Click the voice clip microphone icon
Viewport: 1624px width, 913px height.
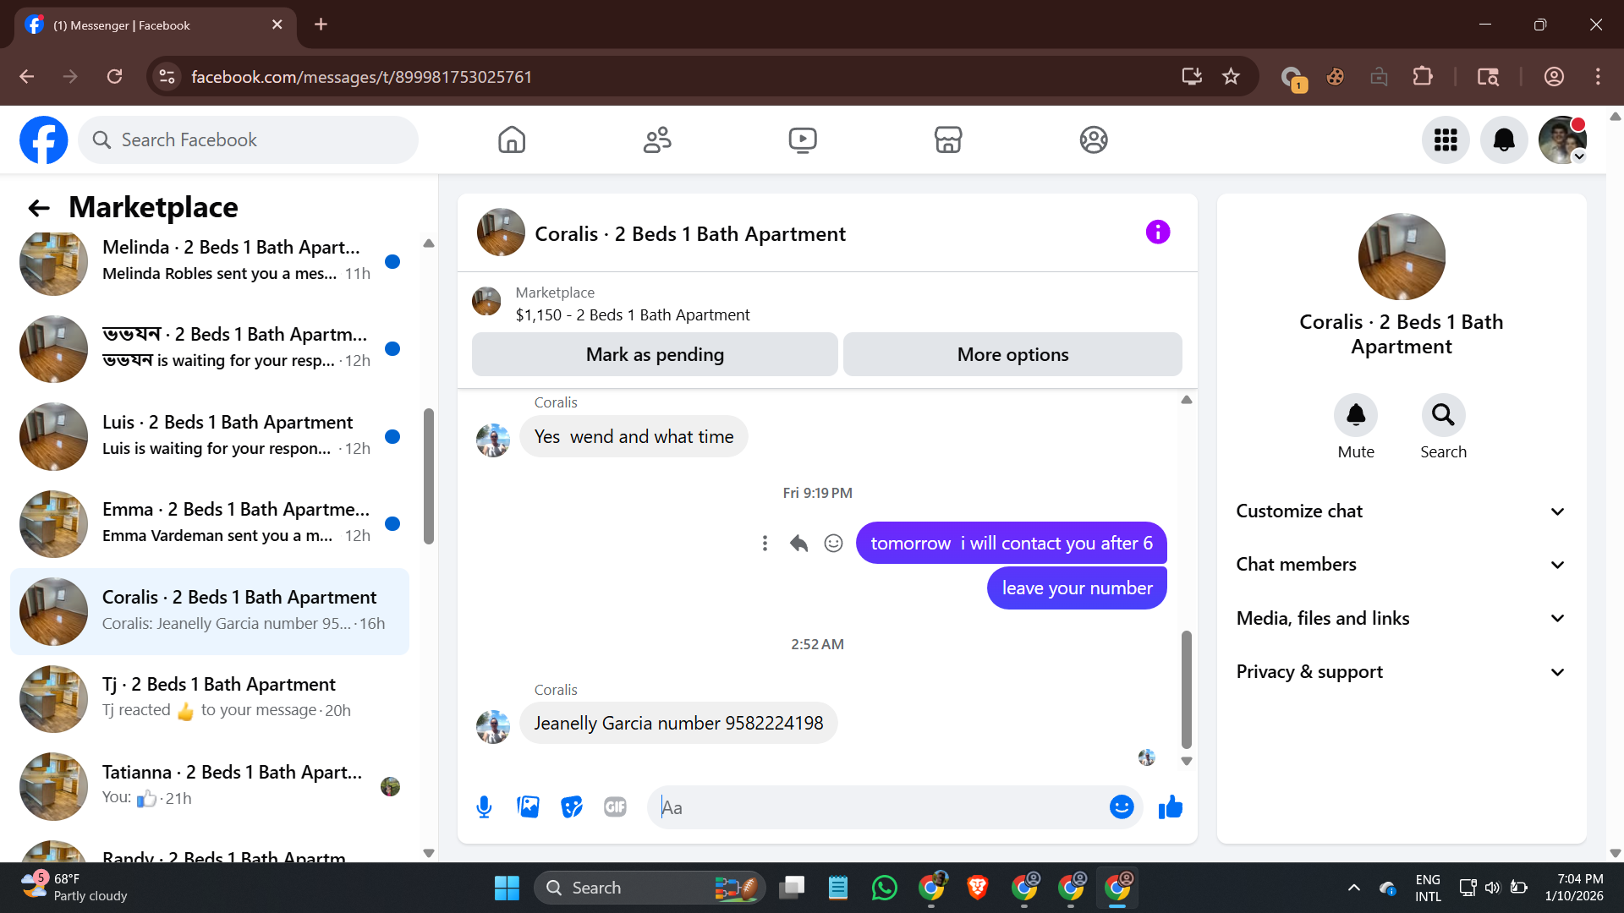coord(484,807)
